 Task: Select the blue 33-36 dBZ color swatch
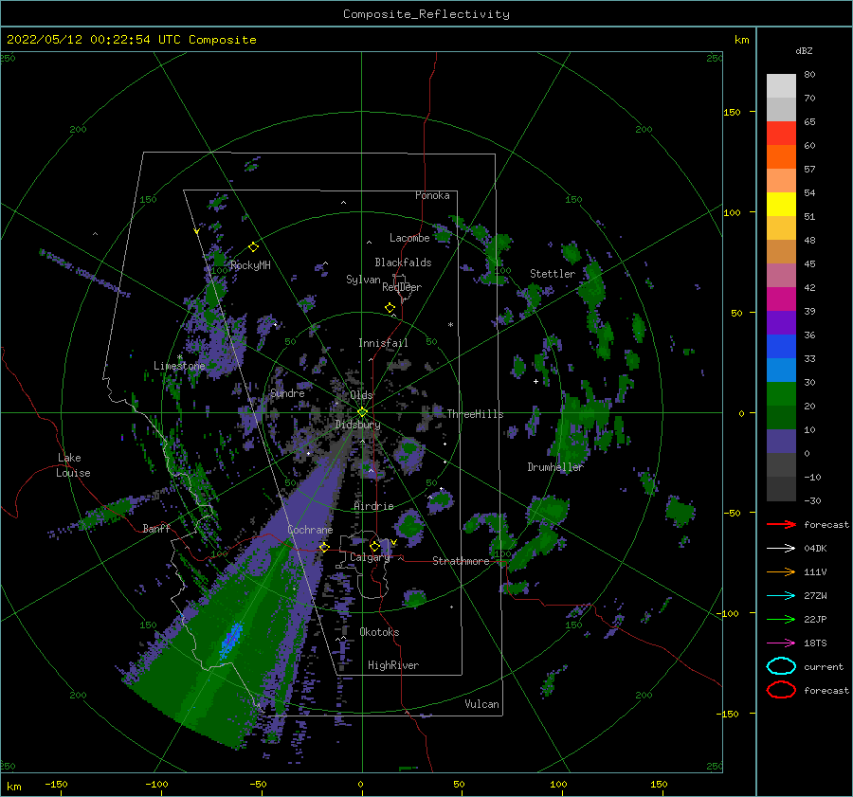pyautogui.click(x=781, y=347)
